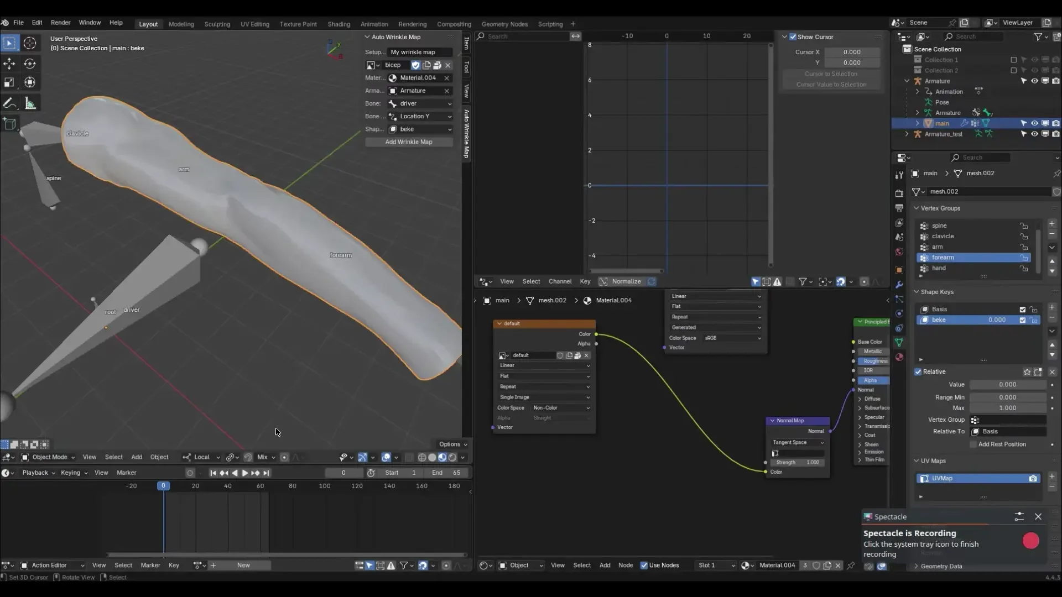Viewport: 1062px width, 597px height.
Task: Toggle the Basis shape key checkbox
Action: 1023,310
